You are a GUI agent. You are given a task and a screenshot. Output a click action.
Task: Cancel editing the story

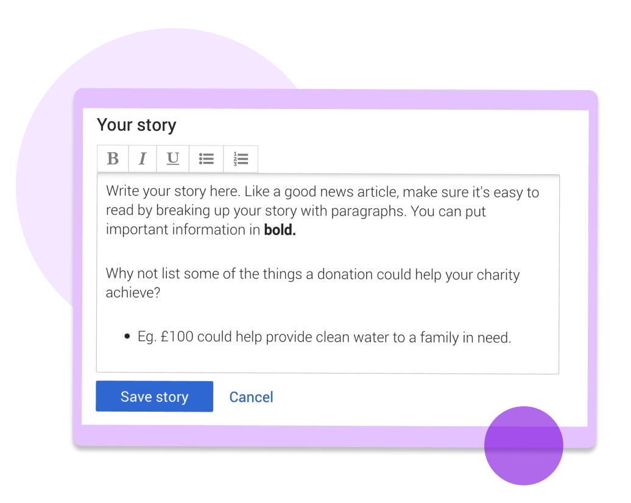(251, 397)
